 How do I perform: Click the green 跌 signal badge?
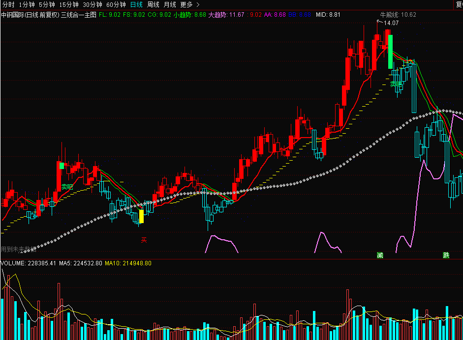[446, 255]
